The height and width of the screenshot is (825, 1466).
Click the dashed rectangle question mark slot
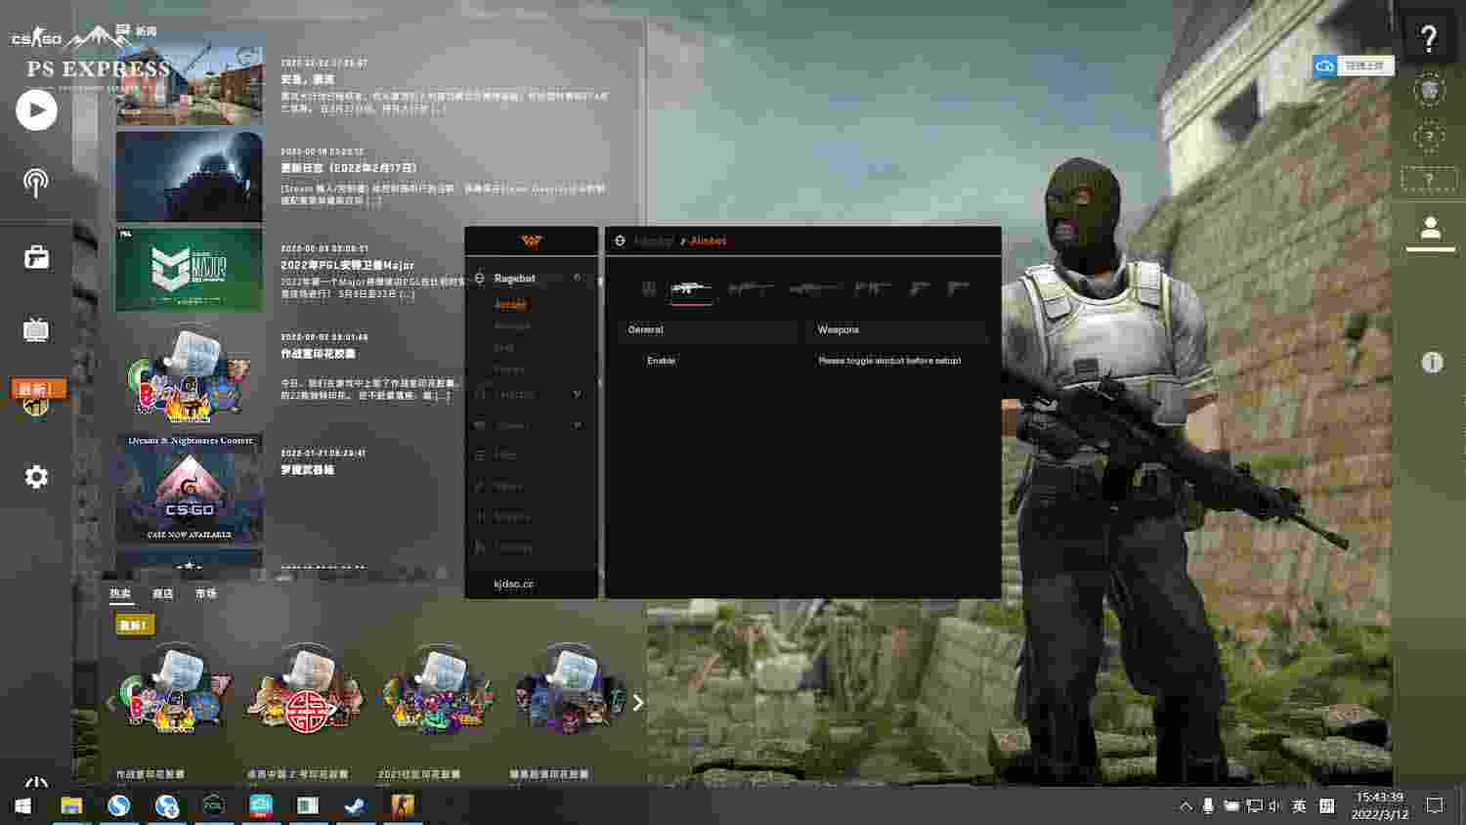tap(1429, 180)
